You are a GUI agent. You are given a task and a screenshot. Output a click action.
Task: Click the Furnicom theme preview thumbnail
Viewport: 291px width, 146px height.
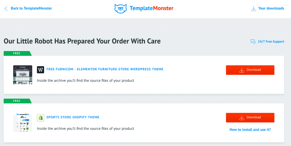tap(23, 75)
